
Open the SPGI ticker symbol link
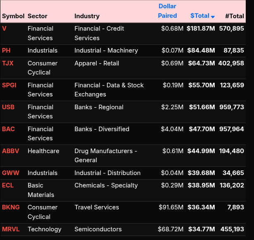coord(9,85)
